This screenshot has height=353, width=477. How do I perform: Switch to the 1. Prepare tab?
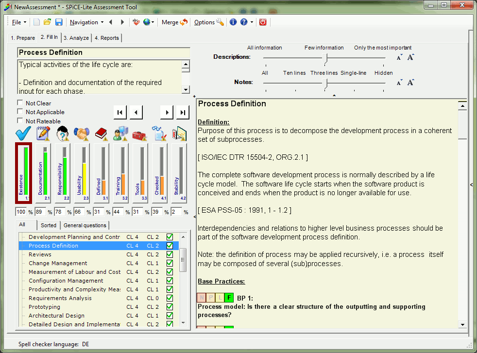(23, 38)
